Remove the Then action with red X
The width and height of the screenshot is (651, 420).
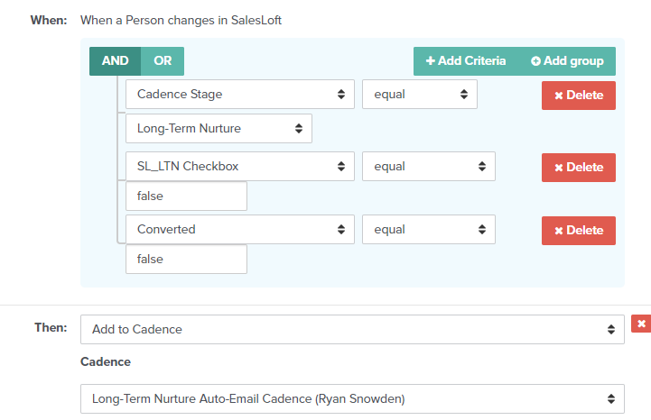[x=641, y=324]
